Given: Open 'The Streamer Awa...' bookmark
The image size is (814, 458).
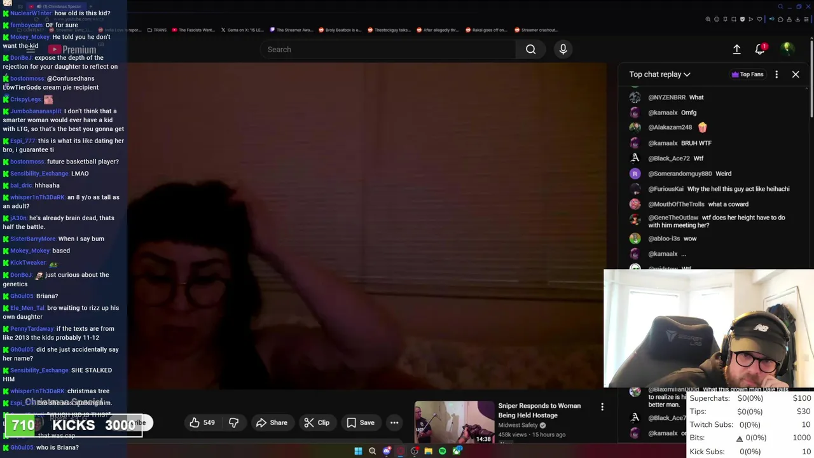Looking at the screenshot, I should [291, 30].
